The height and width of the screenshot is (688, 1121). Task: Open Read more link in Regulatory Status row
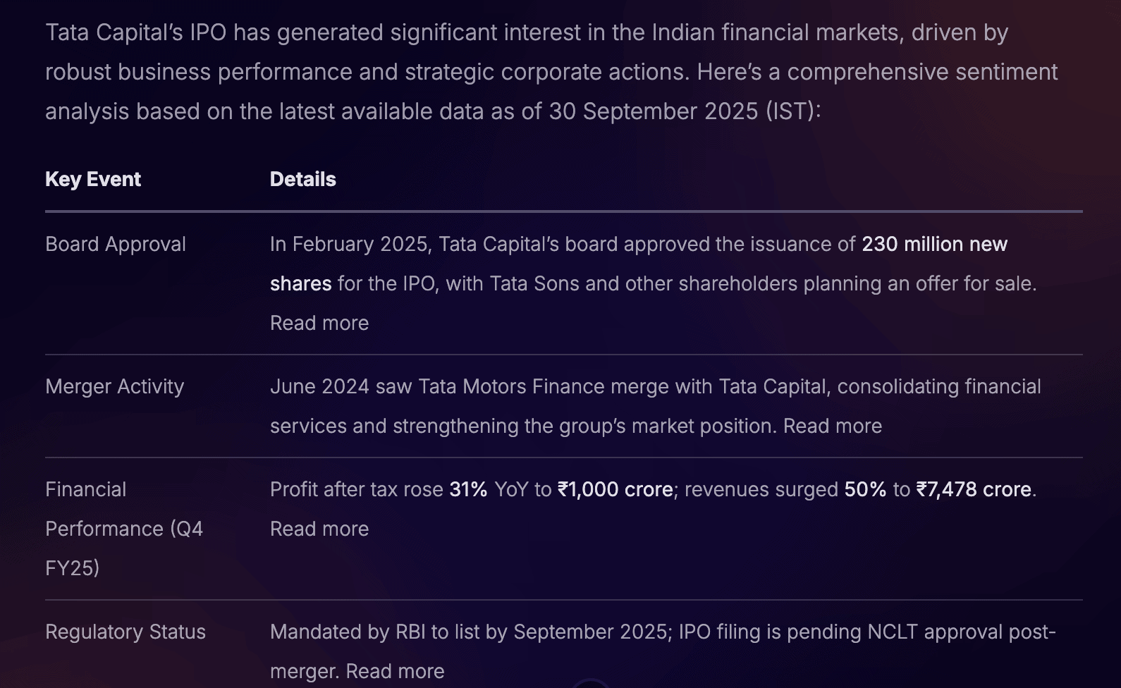395,671
